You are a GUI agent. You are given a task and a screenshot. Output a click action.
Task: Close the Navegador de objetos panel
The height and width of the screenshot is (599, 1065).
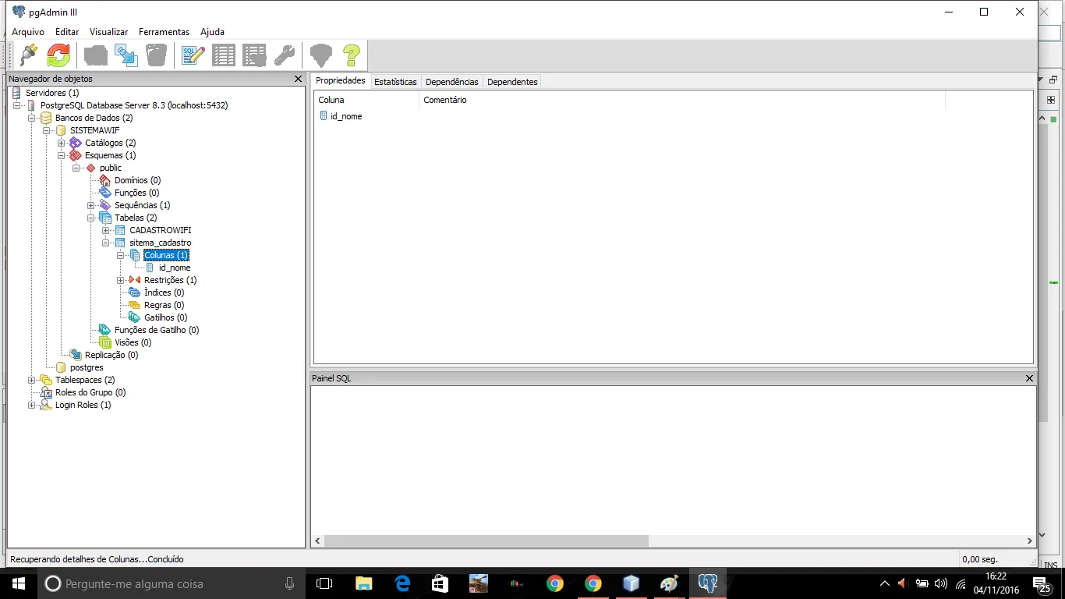point(298,79)
